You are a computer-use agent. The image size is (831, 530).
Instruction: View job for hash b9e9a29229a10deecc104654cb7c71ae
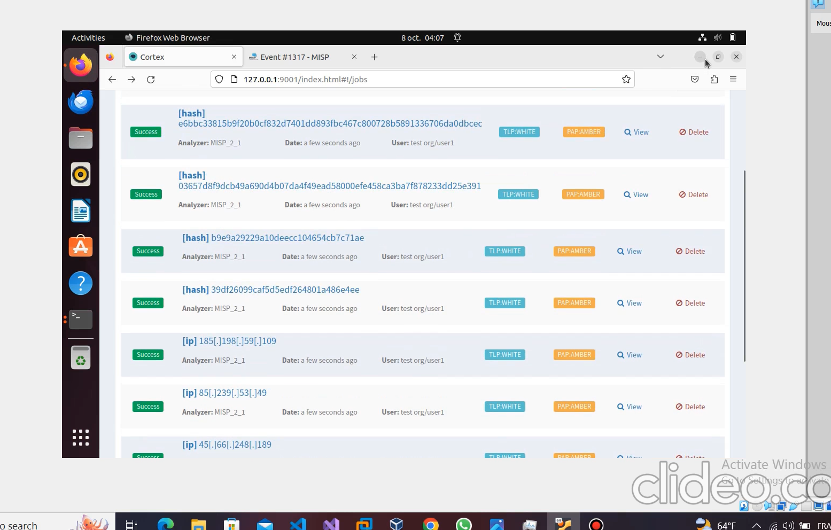(630, 251)
